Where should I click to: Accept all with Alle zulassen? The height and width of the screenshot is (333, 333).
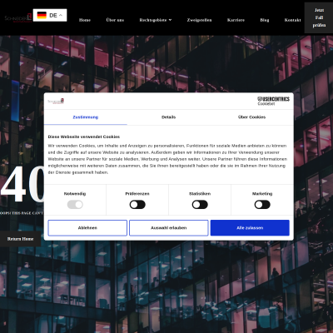pos(250,228)
